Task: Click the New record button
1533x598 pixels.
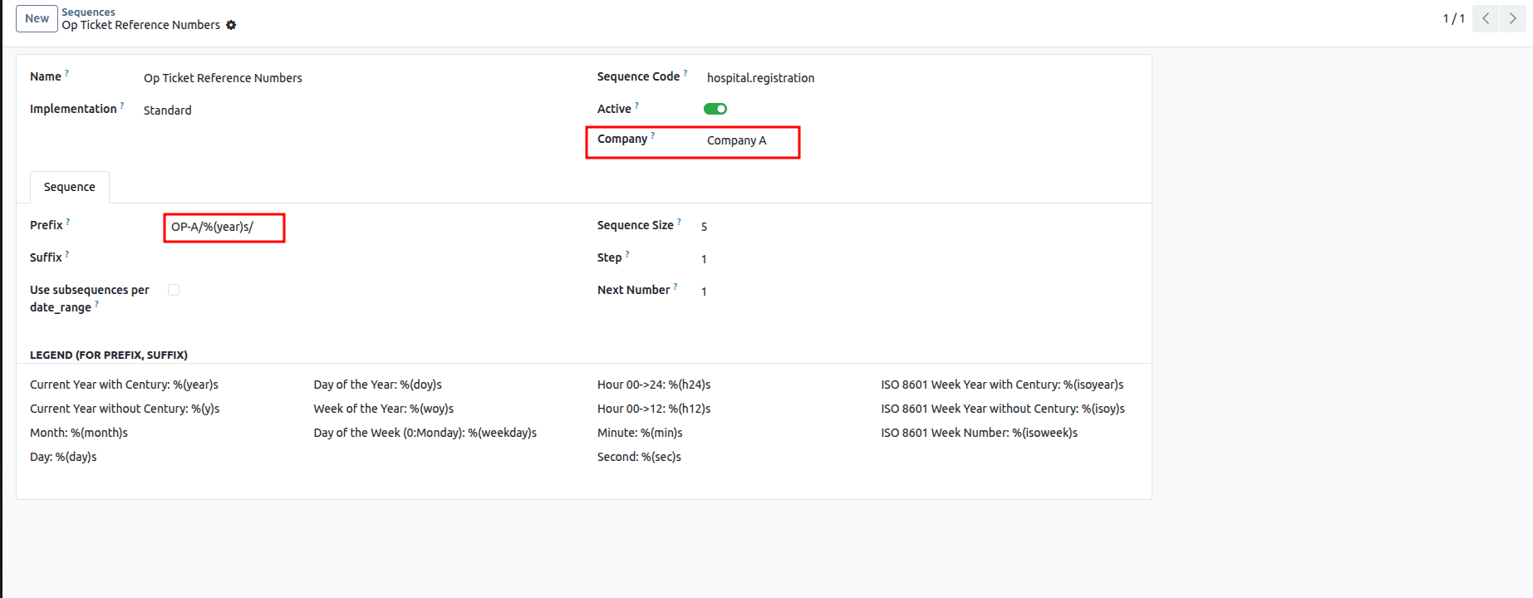Action: (37, 18)
